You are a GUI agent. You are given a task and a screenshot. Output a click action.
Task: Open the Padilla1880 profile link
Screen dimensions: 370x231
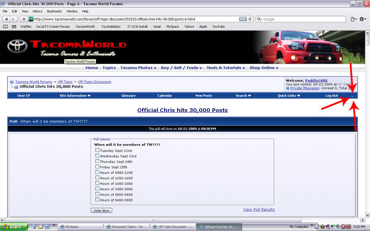[316, 80]
